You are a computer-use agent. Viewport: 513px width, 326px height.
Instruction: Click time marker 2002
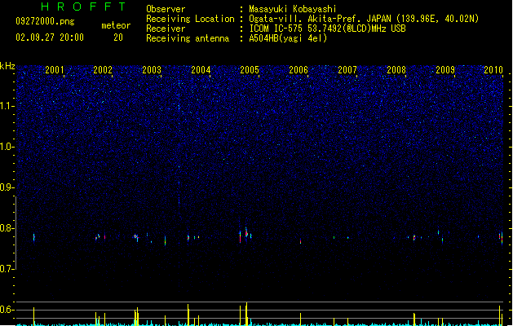103,70
